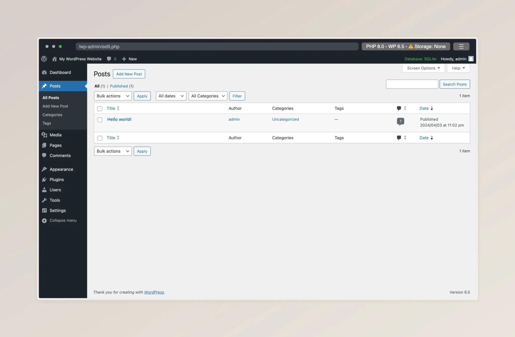Open the All Categories dropdown
The height and width of the screenshot is (337, 515).
pyautogui.click(x=208, y=96)
